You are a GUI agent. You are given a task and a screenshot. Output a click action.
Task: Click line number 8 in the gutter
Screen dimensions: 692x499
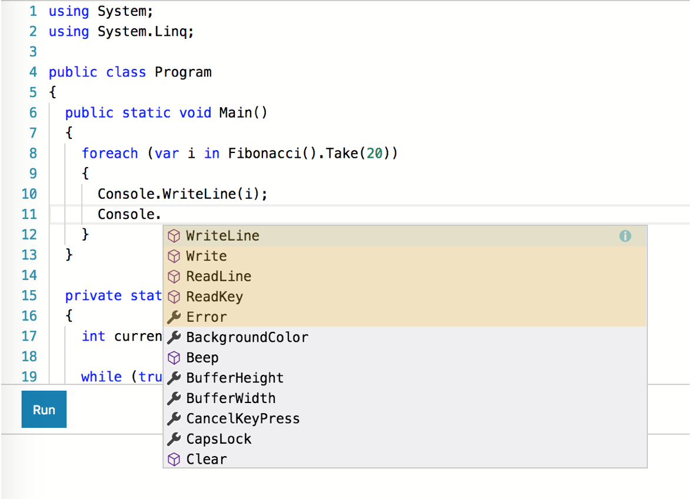(x=32, y=153)
